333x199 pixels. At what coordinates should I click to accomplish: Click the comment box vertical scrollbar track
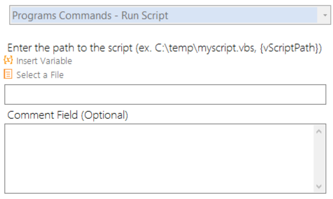coord(319,159)
